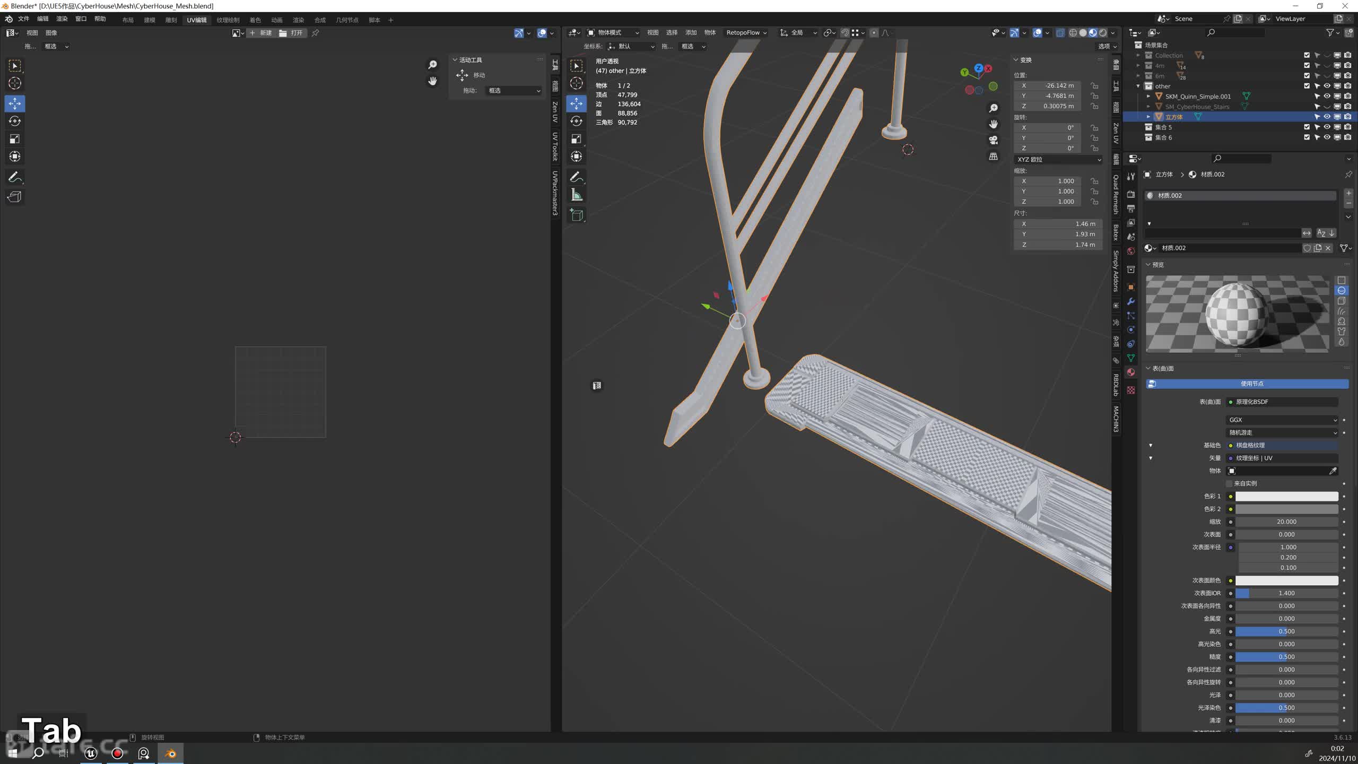Click the 3D viewport pan hand icon
Viewport: 1358px width, 764px height.
coord(994,124)
